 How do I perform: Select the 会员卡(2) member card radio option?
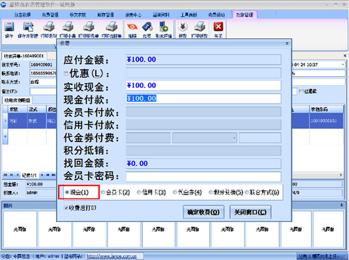pos(103,193)
